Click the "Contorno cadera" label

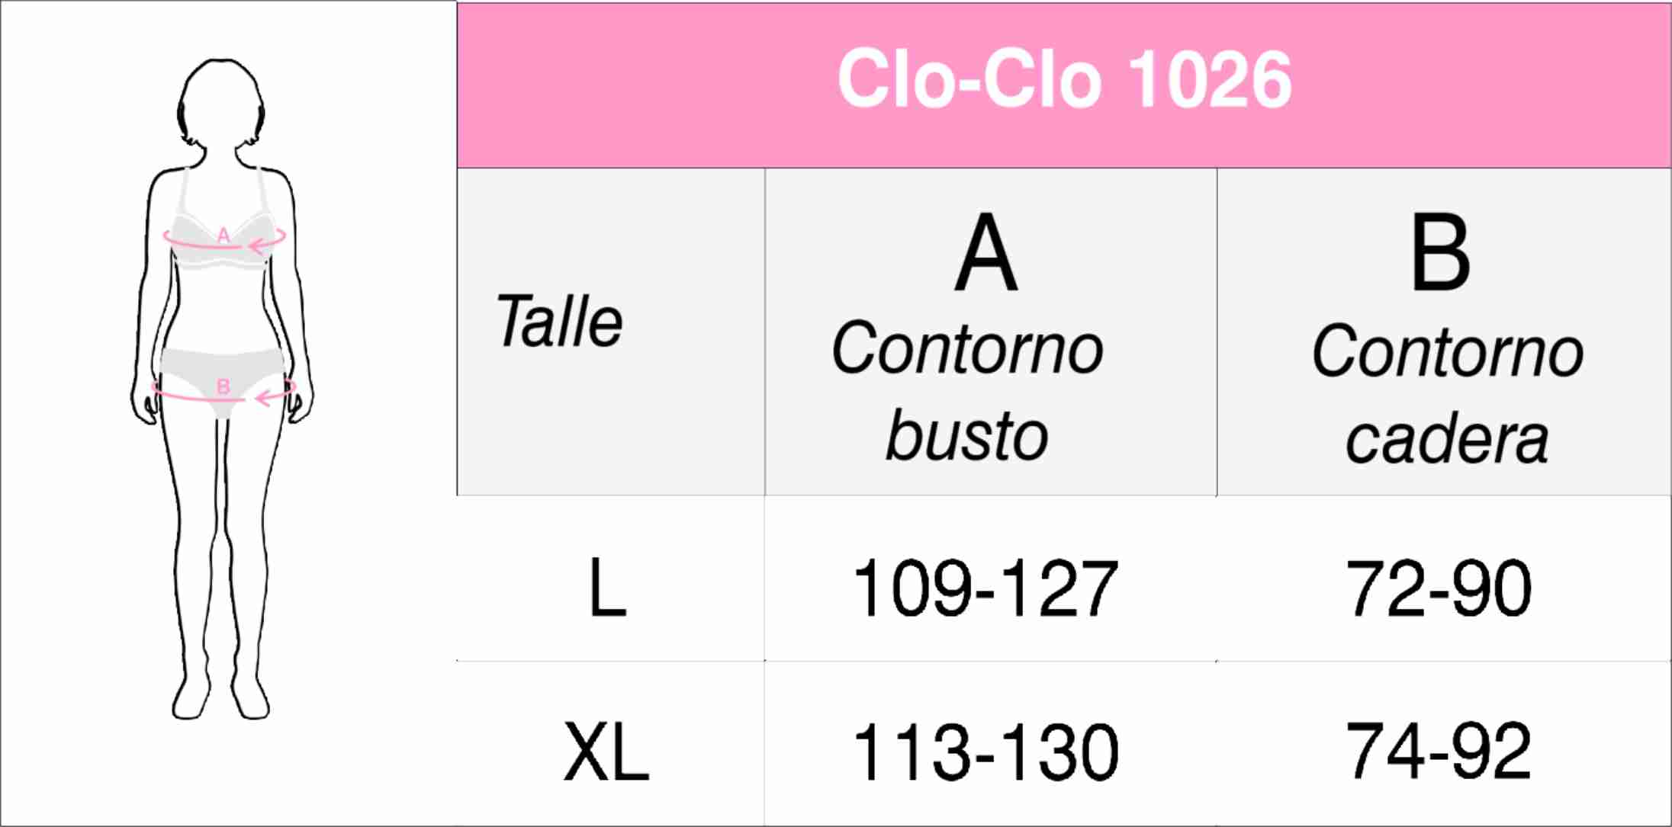(1447, 394)
